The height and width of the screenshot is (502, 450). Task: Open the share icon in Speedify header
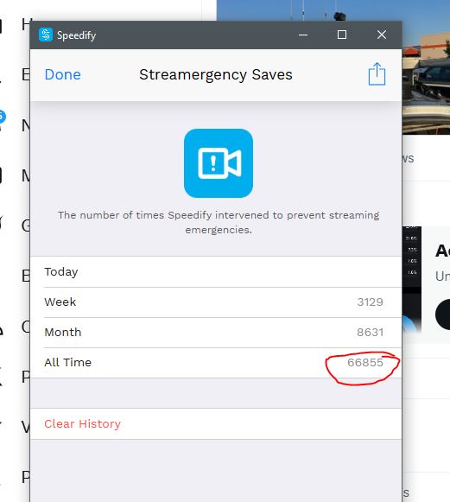(x=377, y=74)
